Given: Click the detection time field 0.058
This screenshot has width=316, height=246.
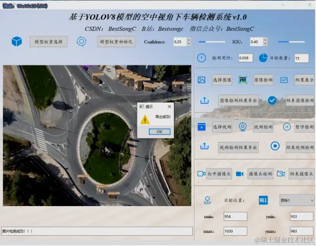Looking at the screenshot, I should (x=245, y=58).
